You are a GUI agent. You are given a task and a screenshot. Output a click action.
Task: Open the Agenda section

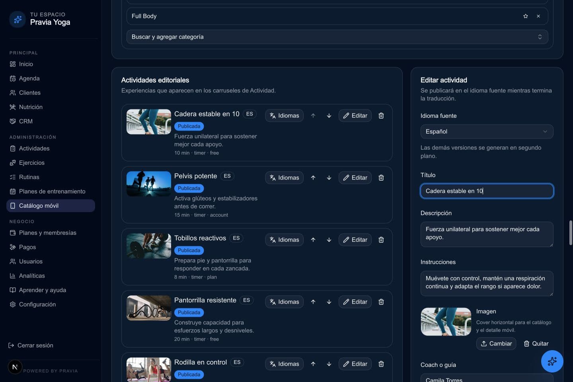tap(51, 78)
